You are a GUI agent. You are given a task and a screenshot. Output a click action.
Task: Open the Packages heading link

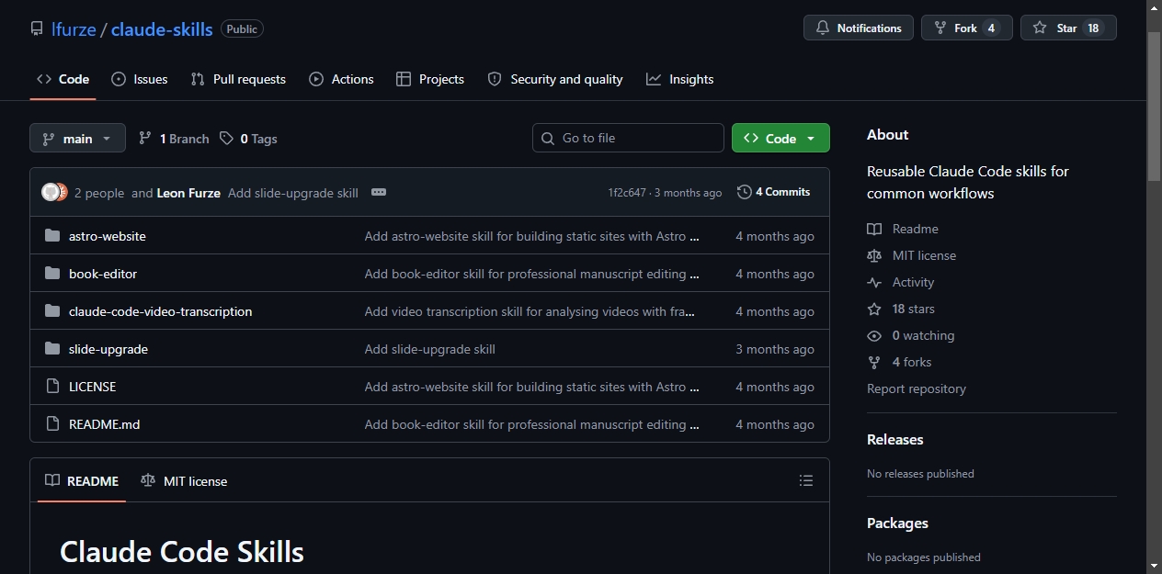tap(897, 523)
